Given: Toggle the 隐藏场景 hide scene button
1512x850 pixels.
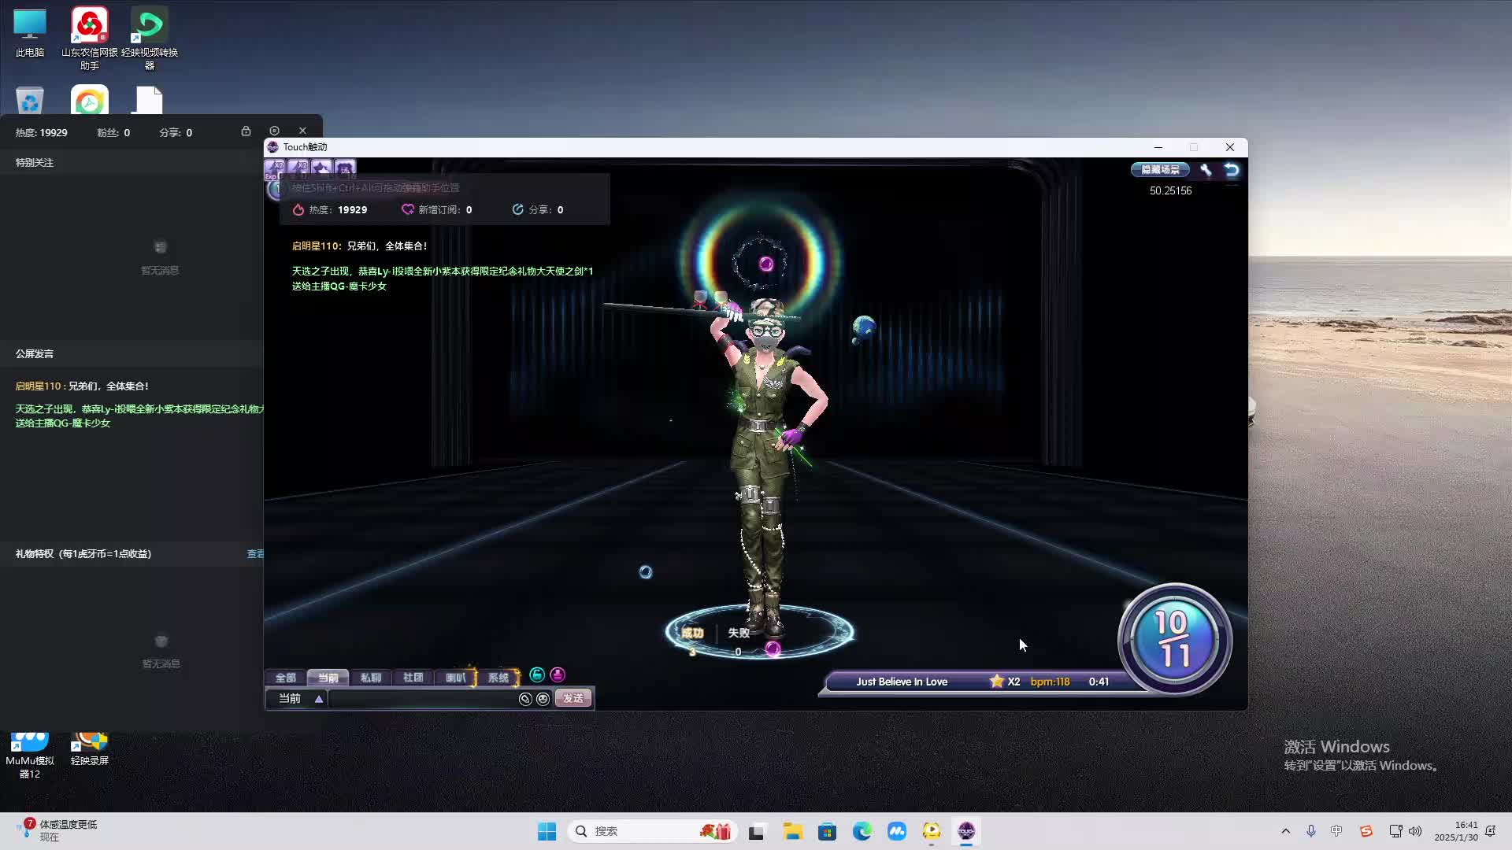Looking at the screenshot, I should [1160, 169].
